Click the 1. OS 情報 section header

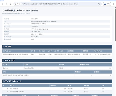pos(57,47)
